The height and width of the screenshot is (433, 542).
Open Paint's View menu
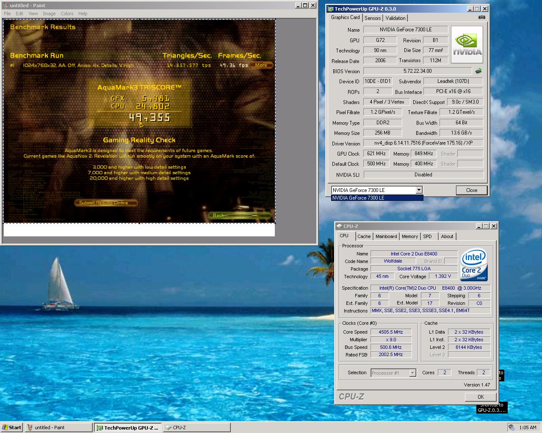33,14
